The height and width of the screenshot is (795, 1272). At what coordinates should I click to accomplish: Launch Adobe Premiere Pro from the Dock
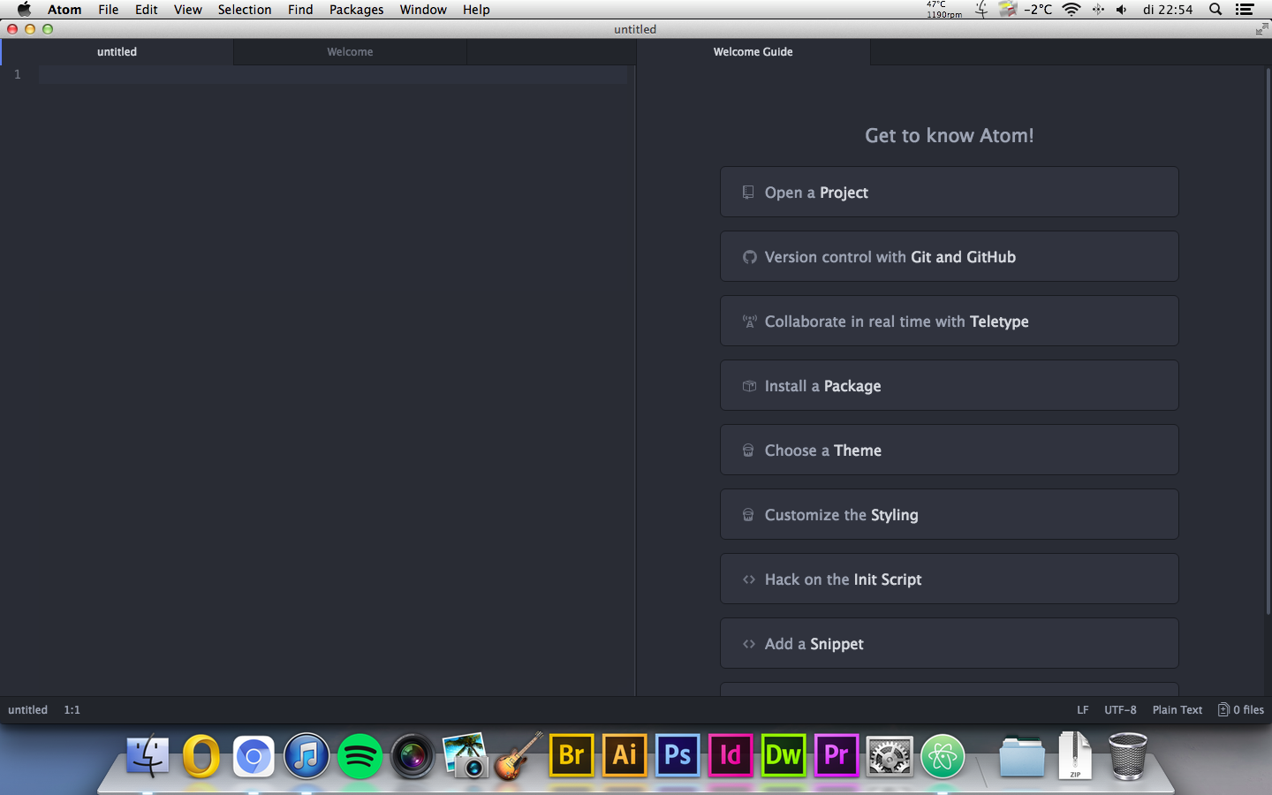(837, 755)
